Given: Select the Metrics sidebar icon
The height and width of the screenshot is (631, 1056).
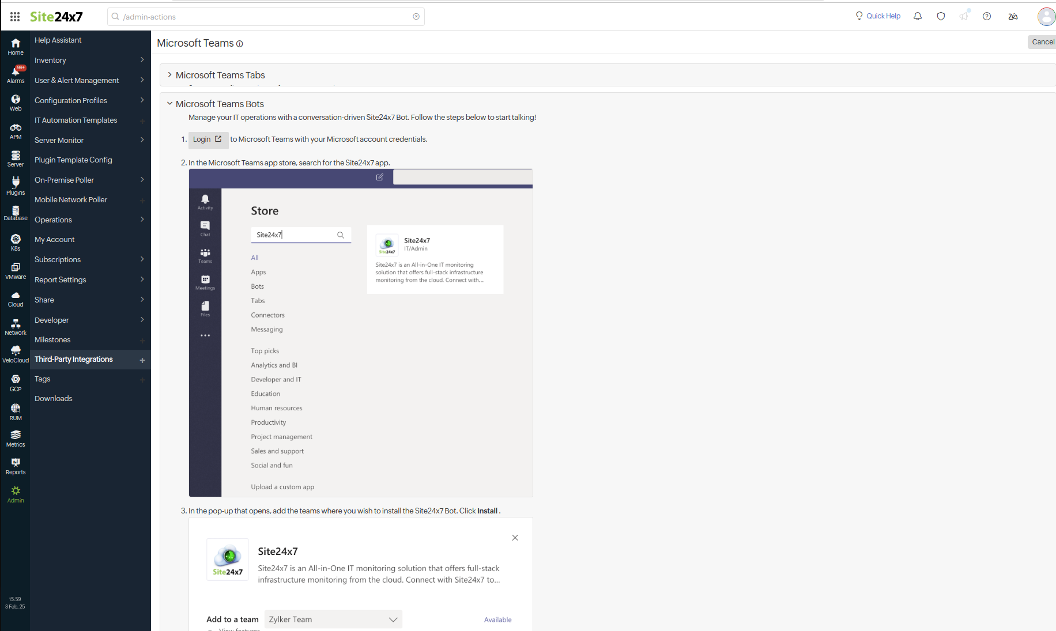Looking at the screenshot, I should point(15,437).
